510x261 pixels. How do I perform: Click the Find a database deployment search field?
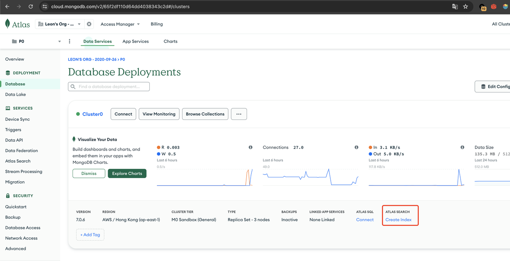(x=109, y=86)
